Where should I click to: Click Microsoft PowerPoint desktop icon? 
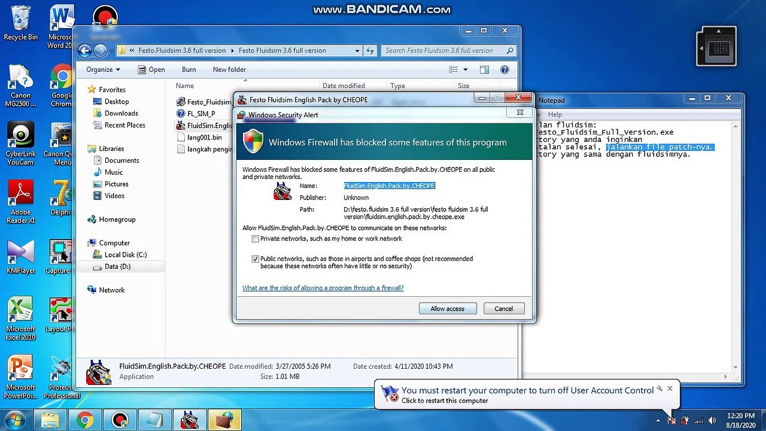click(20, 377)
